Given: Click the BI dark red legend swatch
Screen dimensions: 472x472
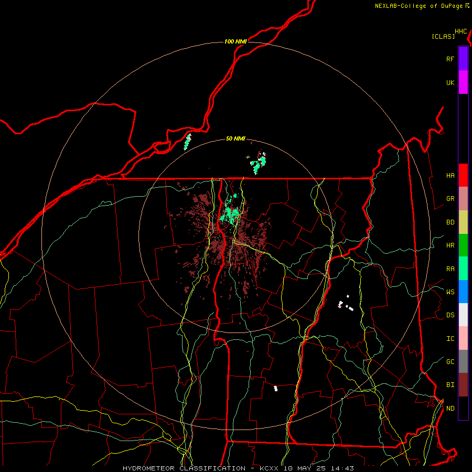Looking at the screenshot, I should click(x=463, y=385).
